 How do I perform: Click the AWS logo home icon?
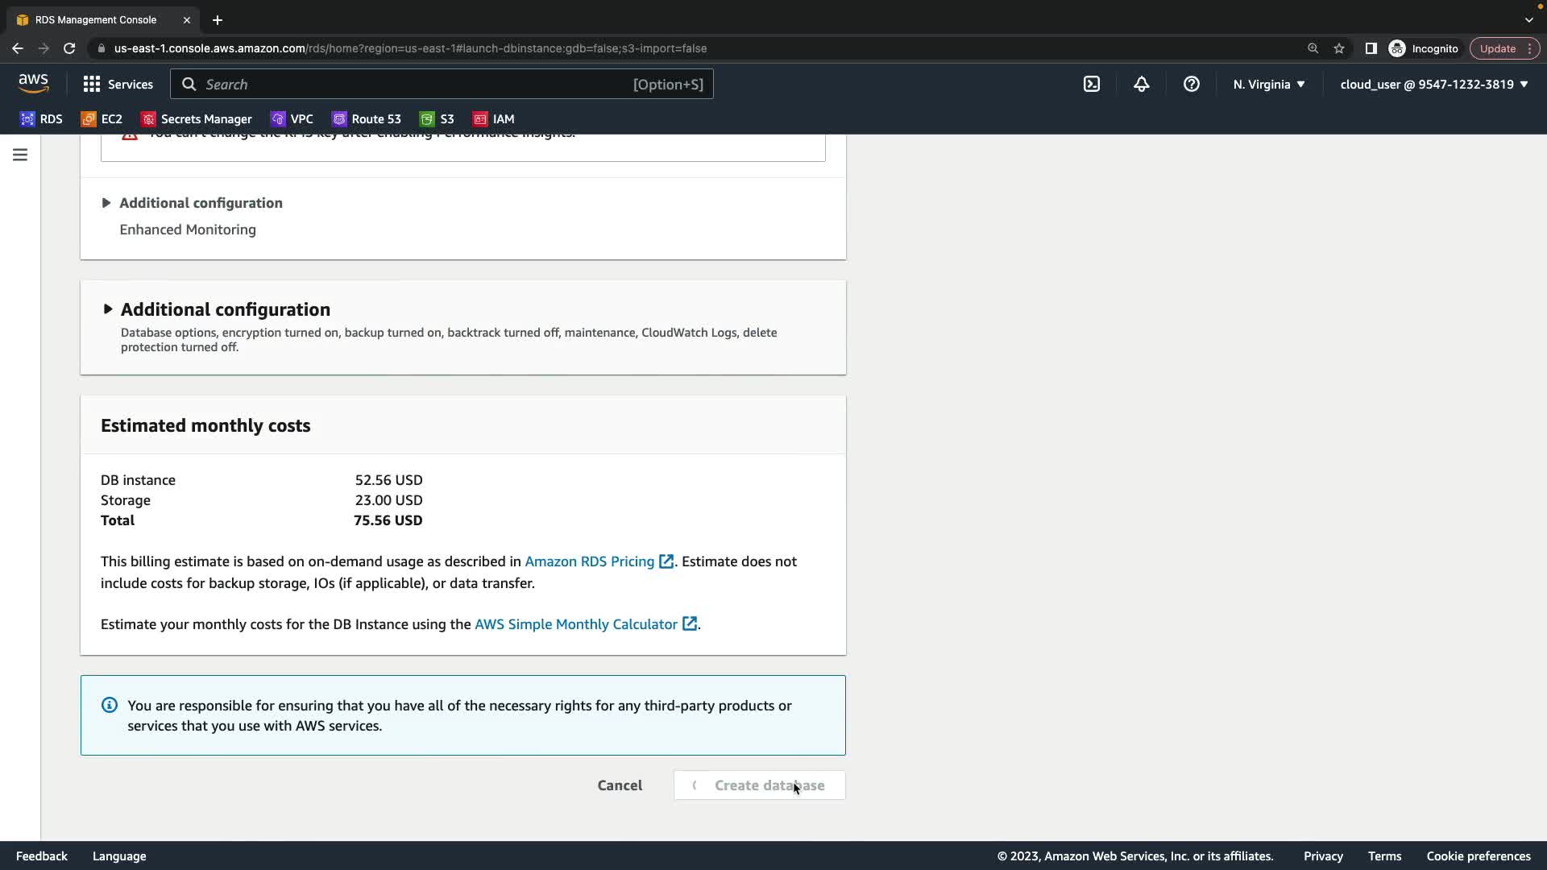point(34,84)
